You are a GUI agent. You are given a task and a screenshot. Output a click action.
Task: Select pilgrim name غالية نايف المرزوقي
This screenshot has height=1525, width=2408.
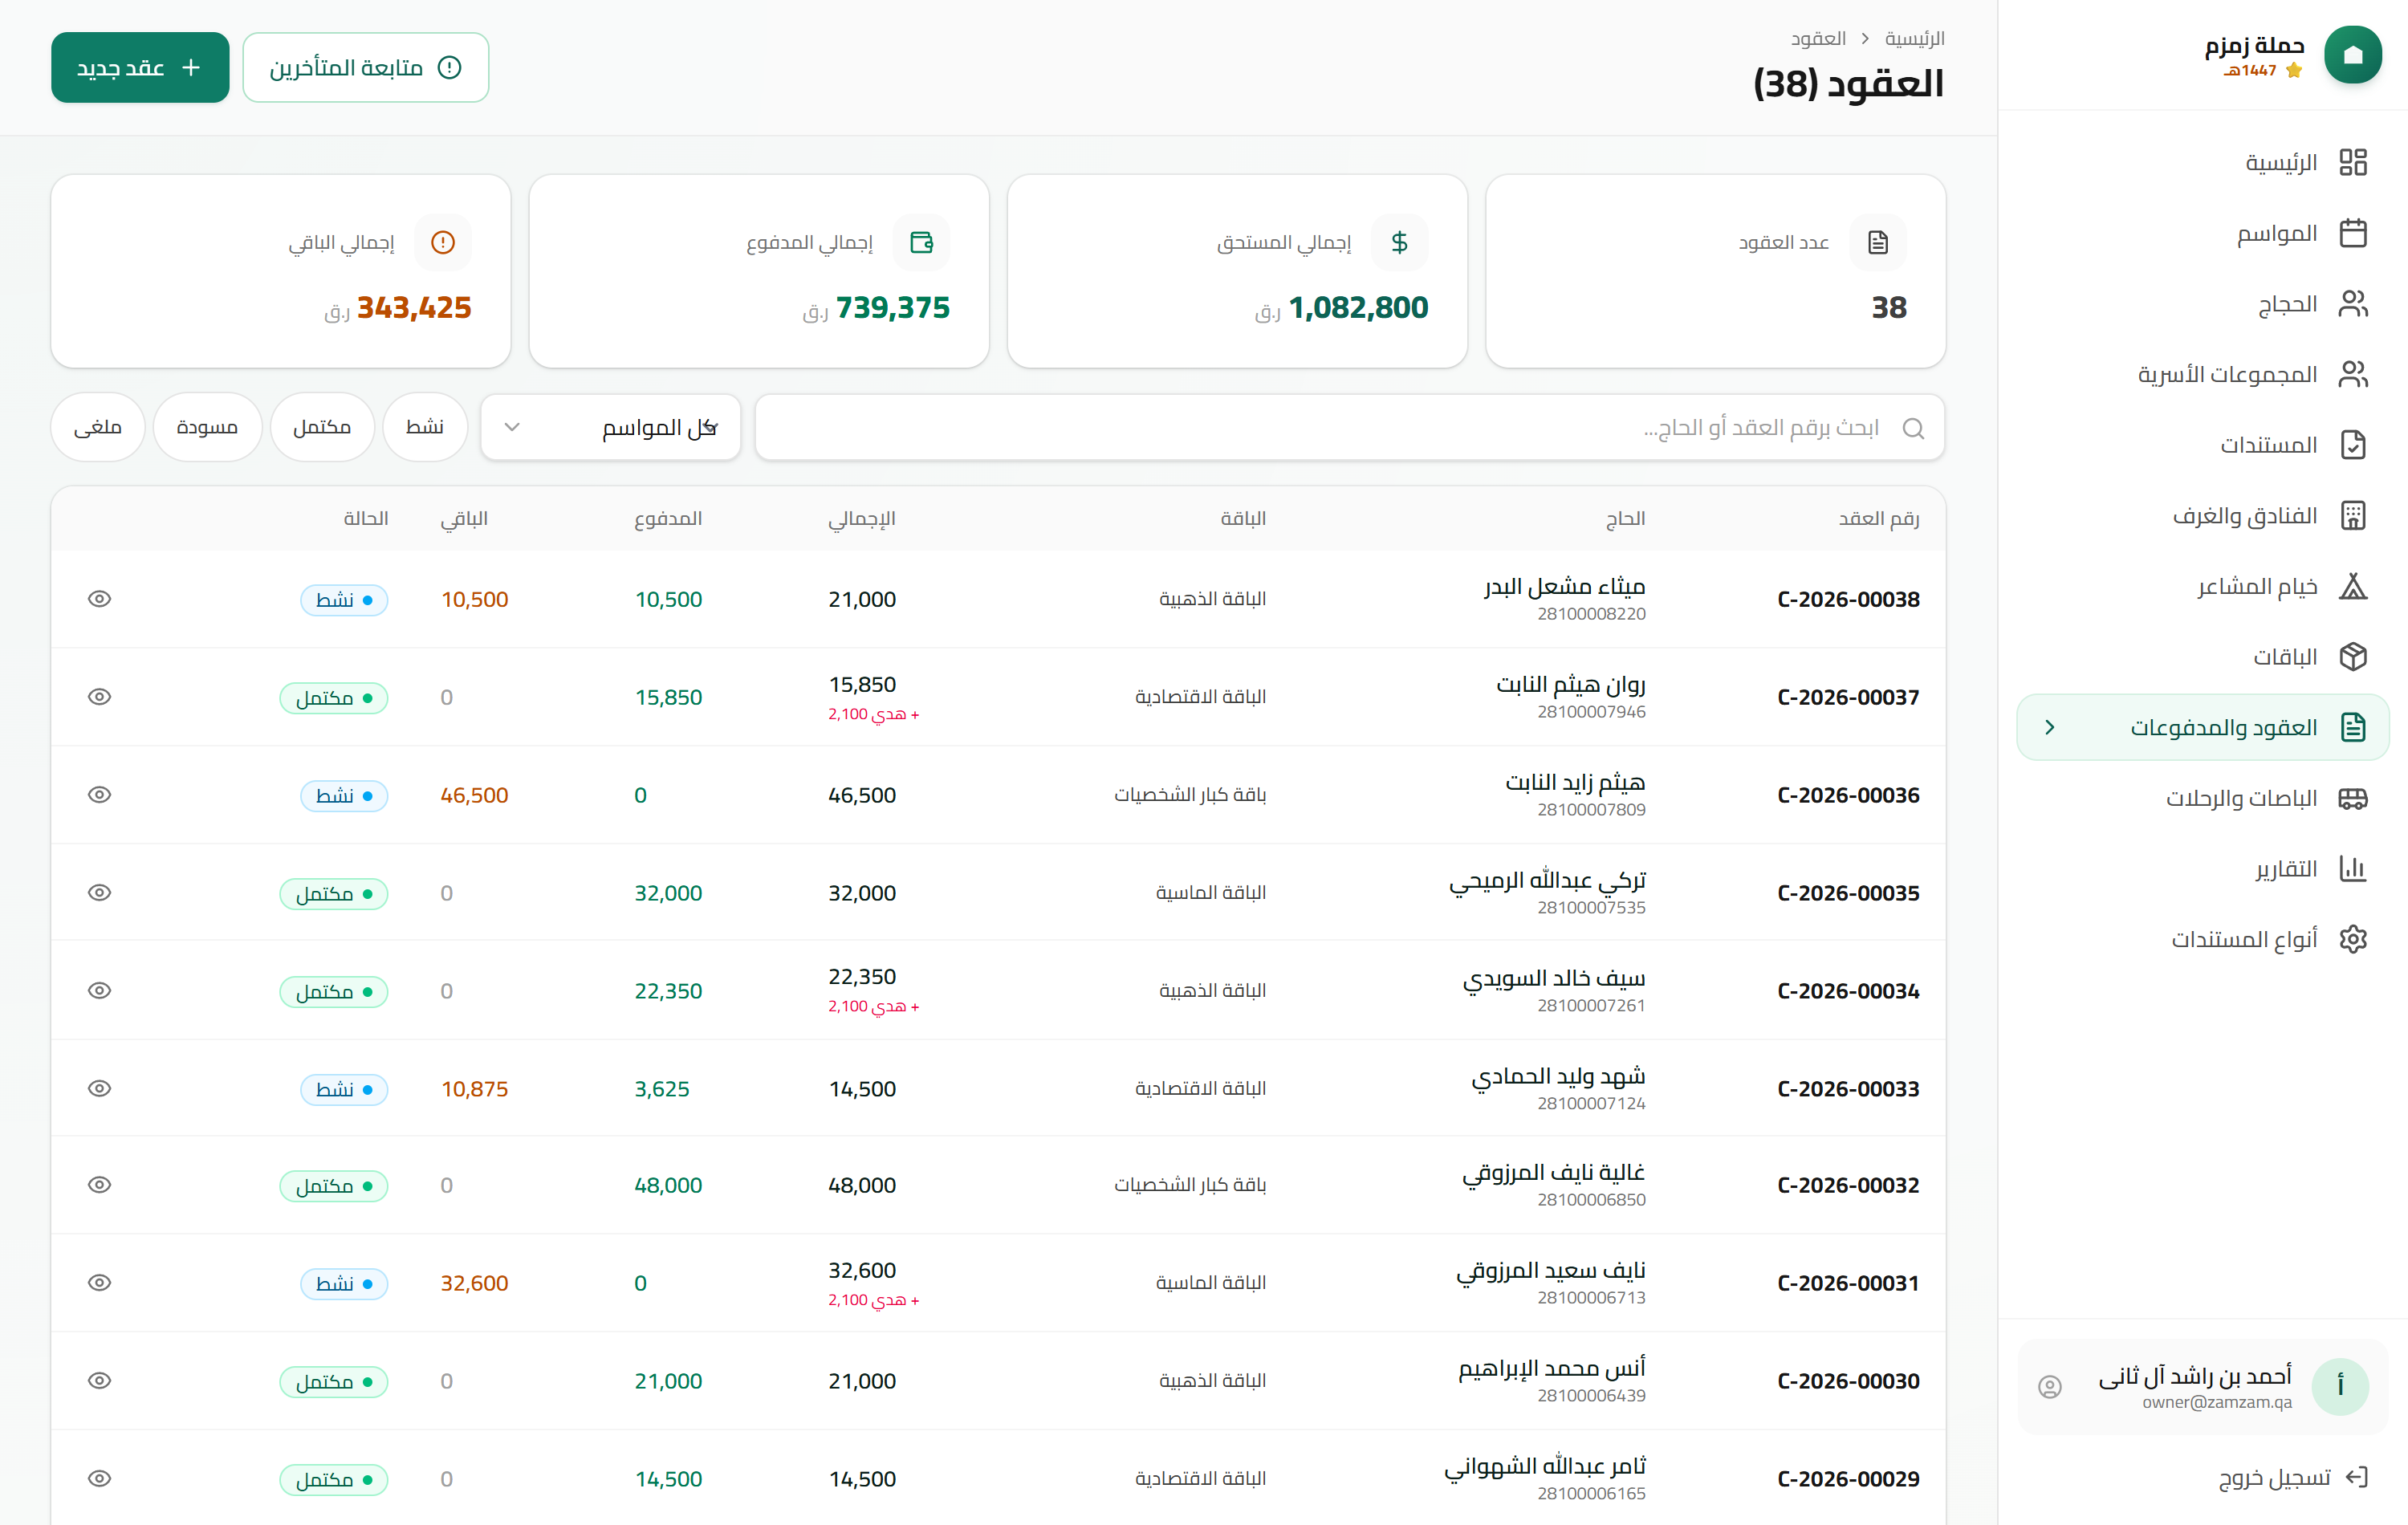(x=1554, y=1173)
